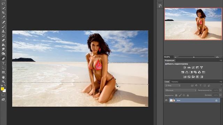The height and width of the screenshot is (125, 223).
Task: Click navigator zoom in button
Action: (217, 57)
